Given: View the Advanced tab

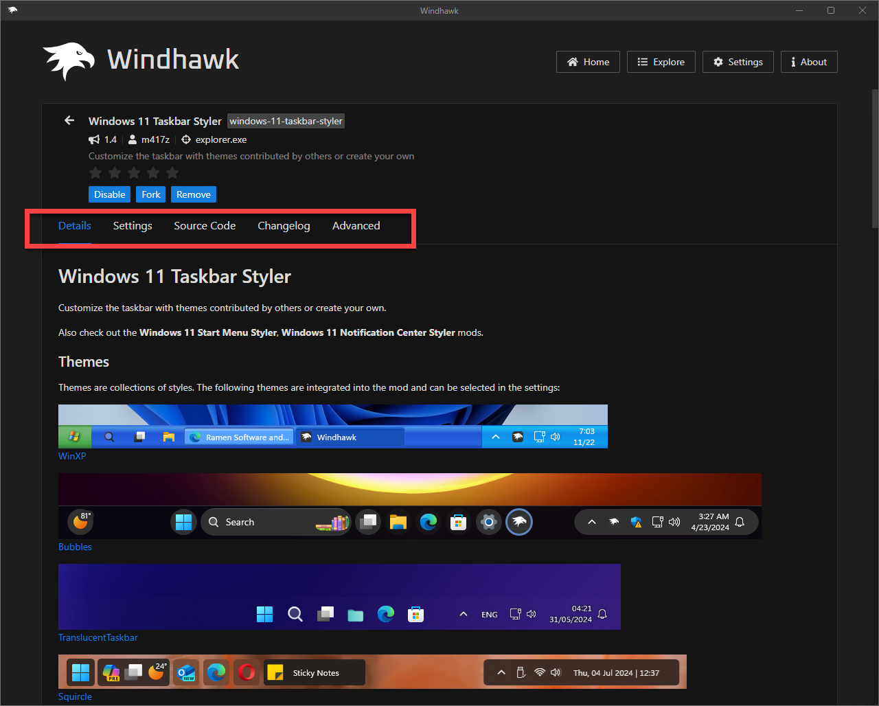Looking at the screenshot, I should click(x=356, y=225).
